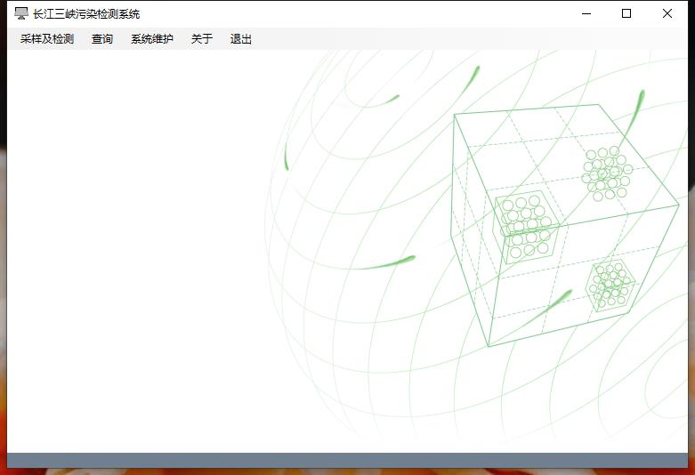Click the gray status bar strip
This screenshot has height=475, width=695.
tap(347, 460)
